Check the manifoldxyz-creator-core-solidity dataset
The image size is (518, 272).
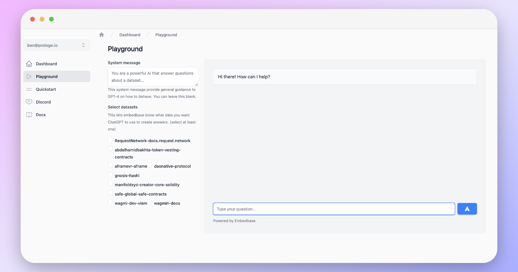tap(110, 184)
